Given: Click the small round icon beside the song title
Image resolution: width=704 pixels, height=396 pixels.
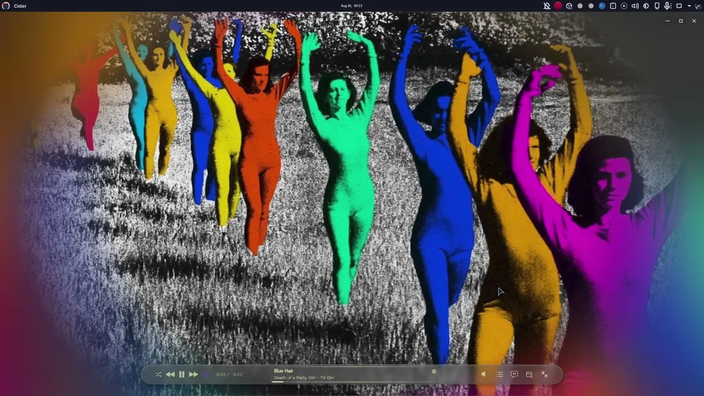Looking at the screenshot, I should coord(433,371).
